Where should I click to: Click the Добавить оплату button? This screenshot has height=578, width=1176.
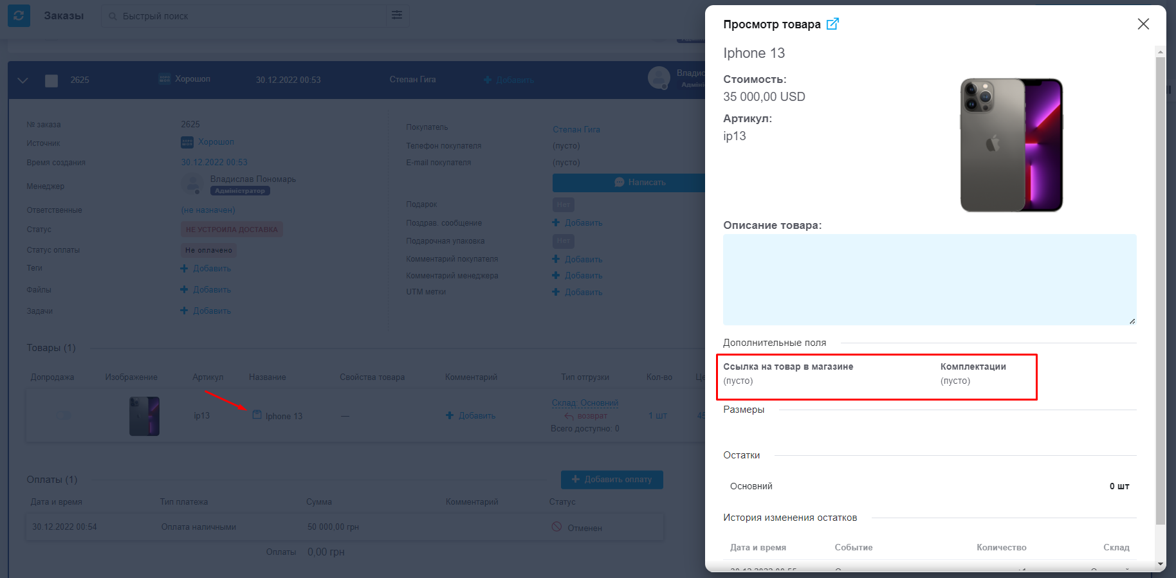pyautogui.click(x=612, y=480)
